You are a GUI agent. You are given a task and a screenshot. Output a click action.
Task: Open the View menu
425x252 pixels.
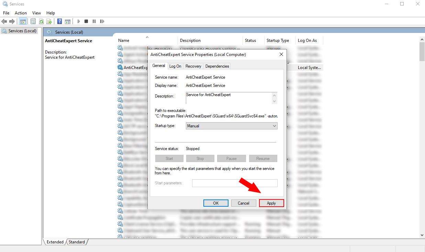(x=36, y=13)
